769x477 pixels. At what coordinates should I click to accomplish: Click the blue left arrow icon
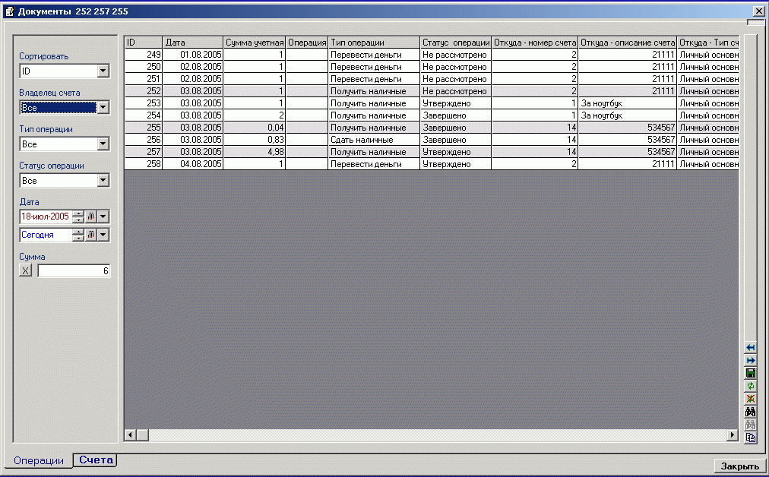tap(750, 348)
